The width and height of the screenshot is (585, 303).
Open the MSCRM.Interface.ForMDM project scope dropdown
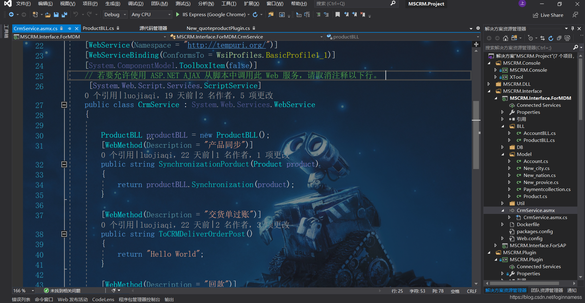tap(90, 37)
